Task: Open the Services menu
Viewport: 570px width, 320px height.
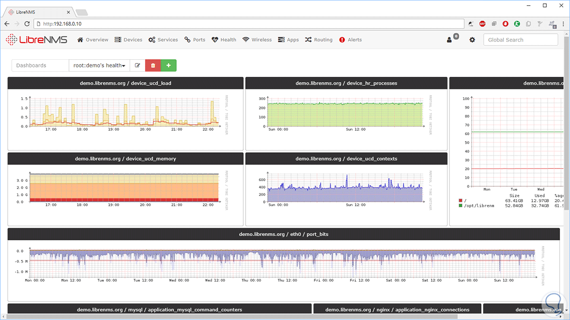Action: tap(163, 40)
